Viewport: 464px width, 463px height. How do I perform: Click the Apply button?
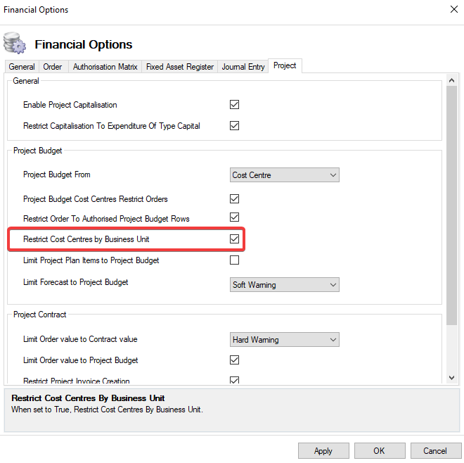(x=323, y=450)
